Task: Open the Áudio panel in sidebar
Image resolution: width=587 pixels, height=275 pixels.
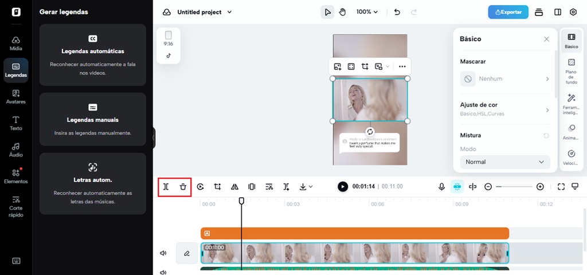Action: (16, 150)
